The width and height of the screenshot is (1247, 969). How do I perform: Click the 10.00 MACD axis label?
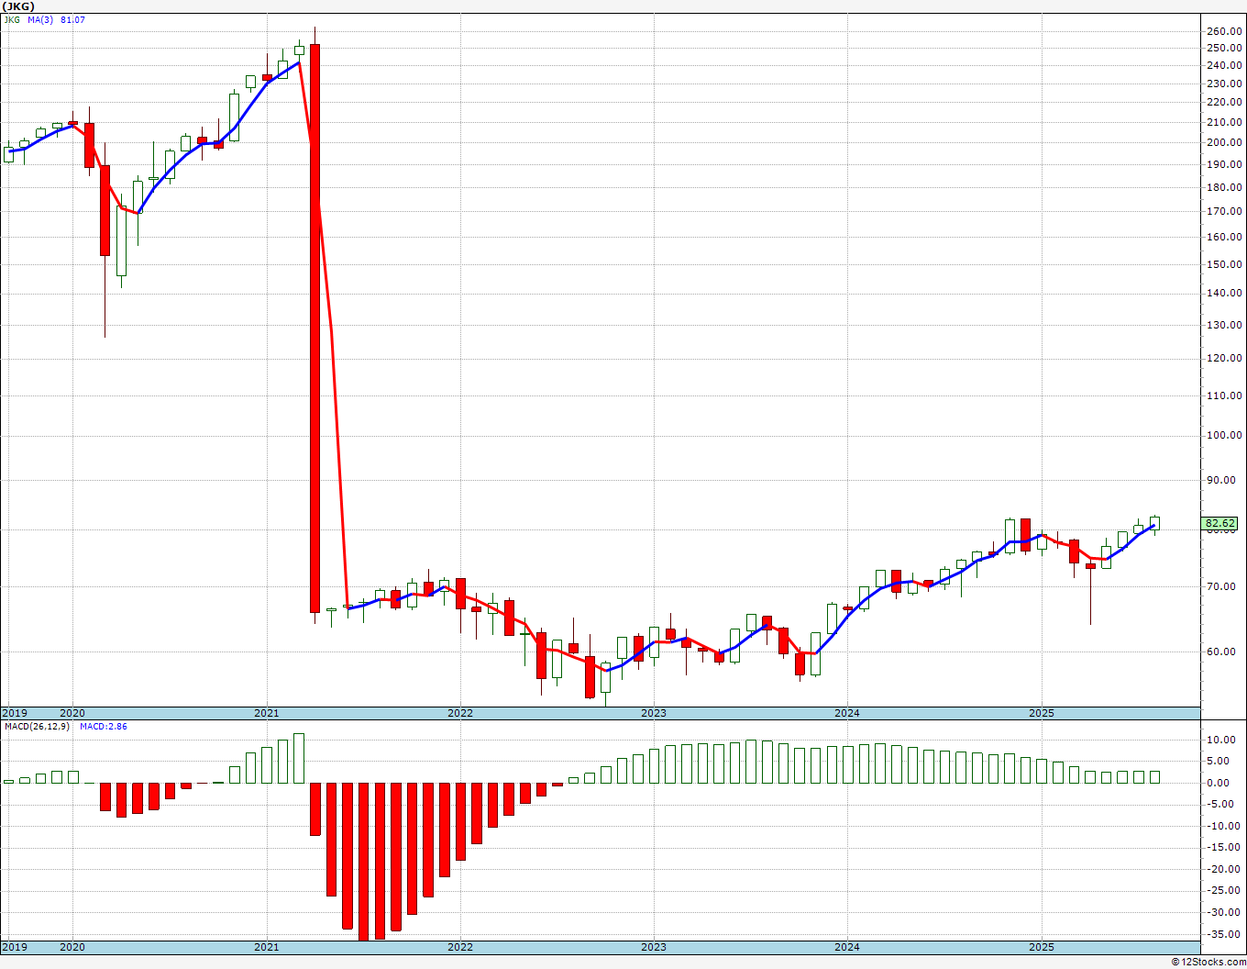(x=1220, y=740)
